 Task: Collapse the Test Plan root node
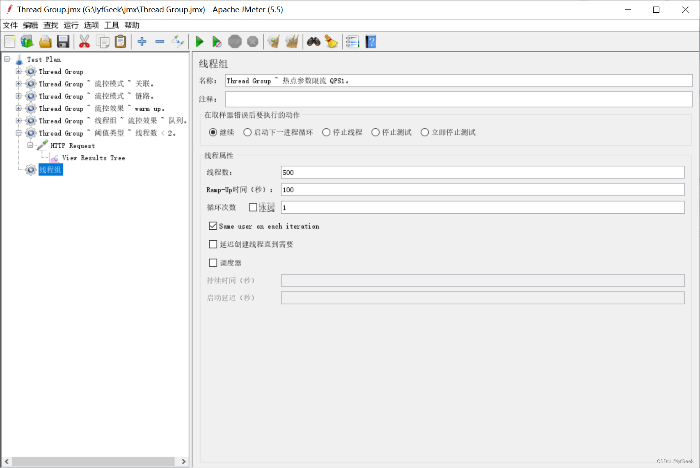(7, 59)
